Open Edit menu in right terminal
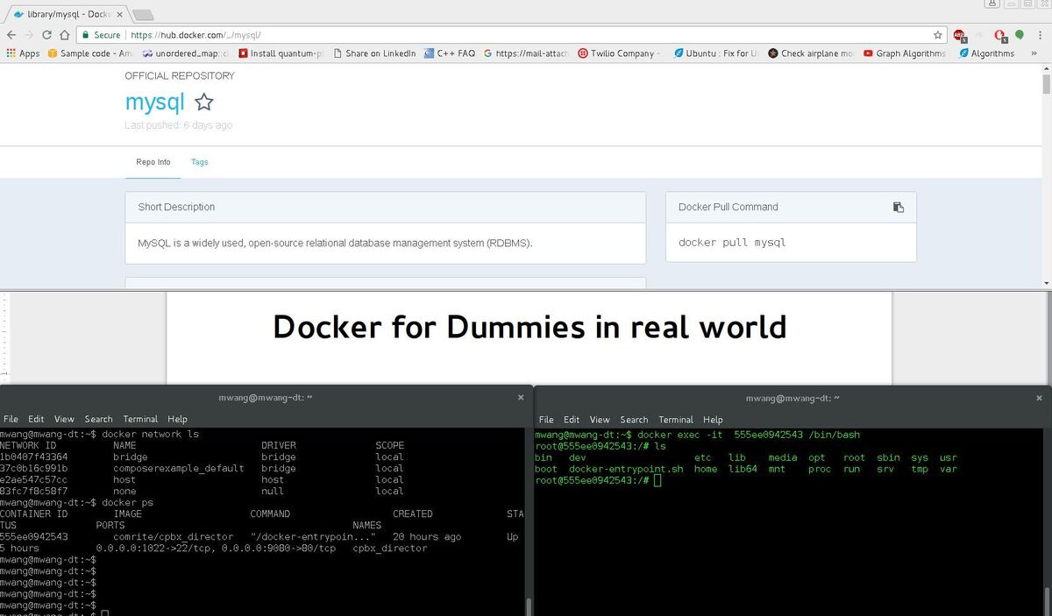This screenshot has width=1052, height=616. coord(572,420)
